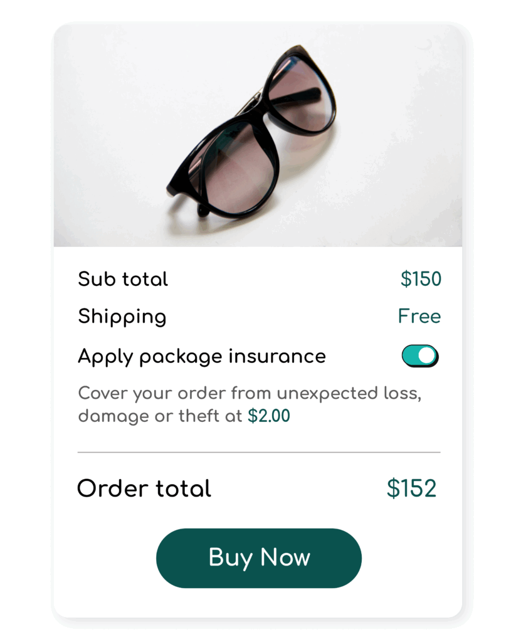Click the Shipping label

click(x=122, y=317)
